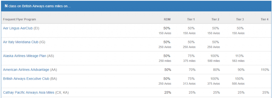Open the Air Italy Meridiana Club link
Viewport: 273px width, 98px height.
pos(21,42)
